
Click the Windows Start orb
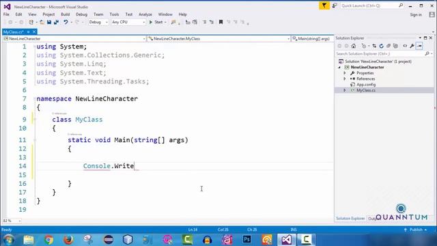(x=9, y=240)
